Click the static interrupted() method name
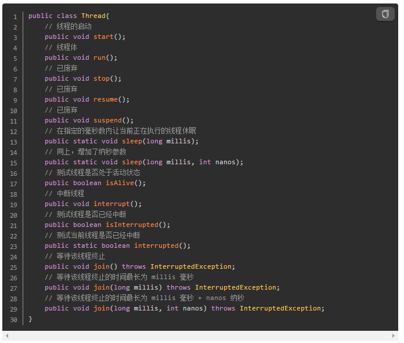Image resolution: width=404 pixels, height=343 pixels. pyautogui.click(x=156, y=245)
